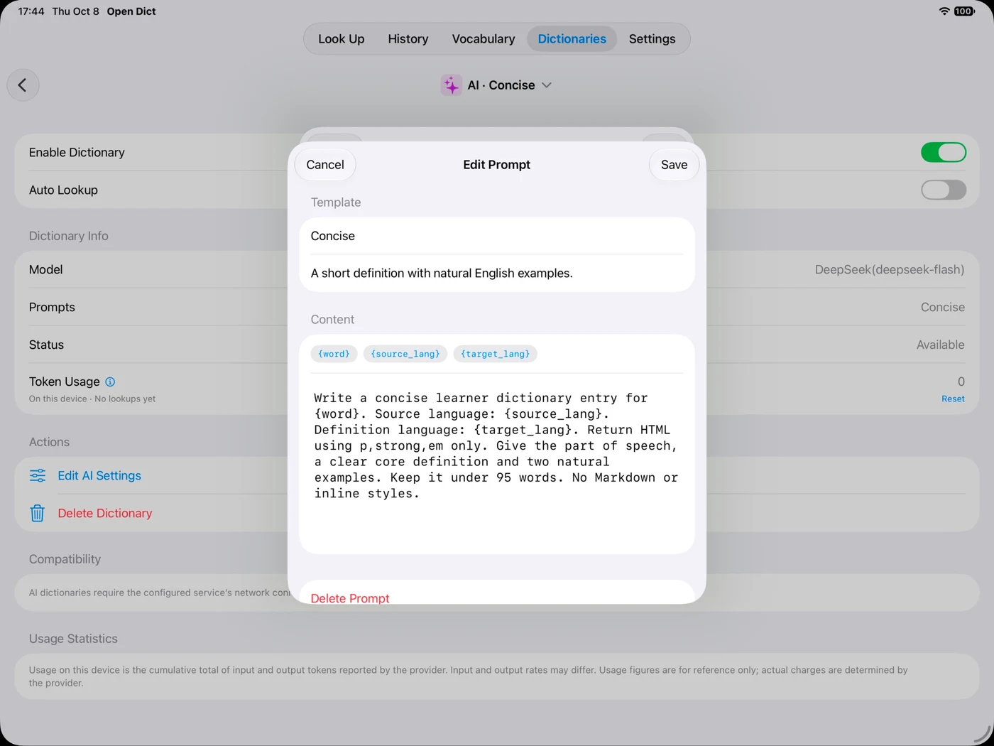
Task: Click the 'Available' status value
Action: click(941, 345)
